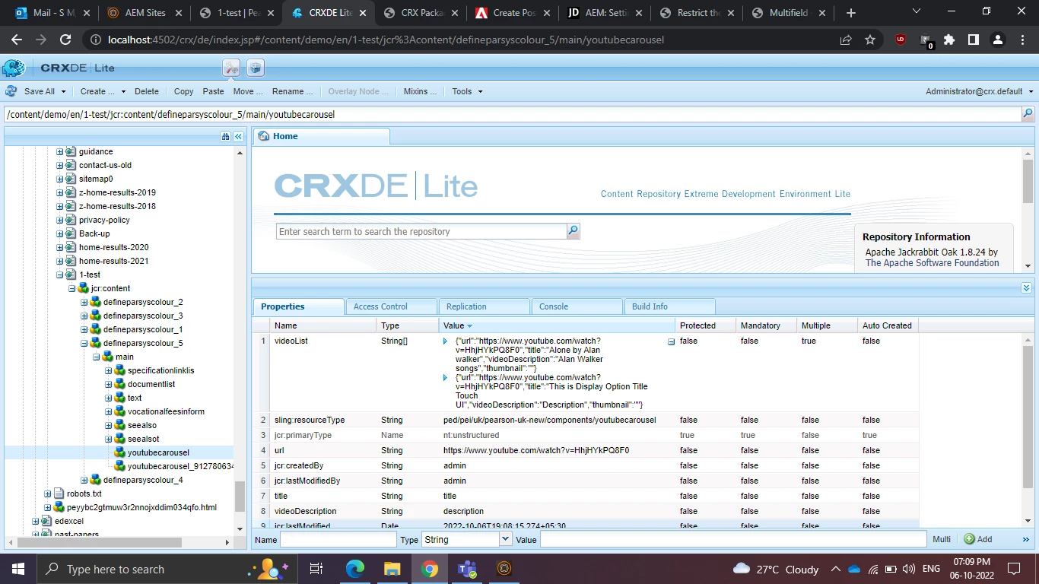Open the Save All dropdown arrow
This screenshot has width=1039, height=584.
63,91
